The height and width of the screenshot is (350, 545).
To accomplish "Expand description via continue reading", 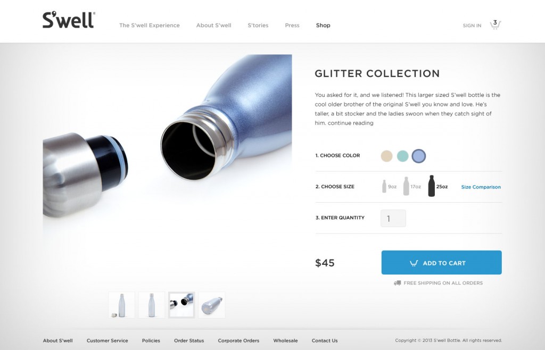I will (x=350, y=123).
